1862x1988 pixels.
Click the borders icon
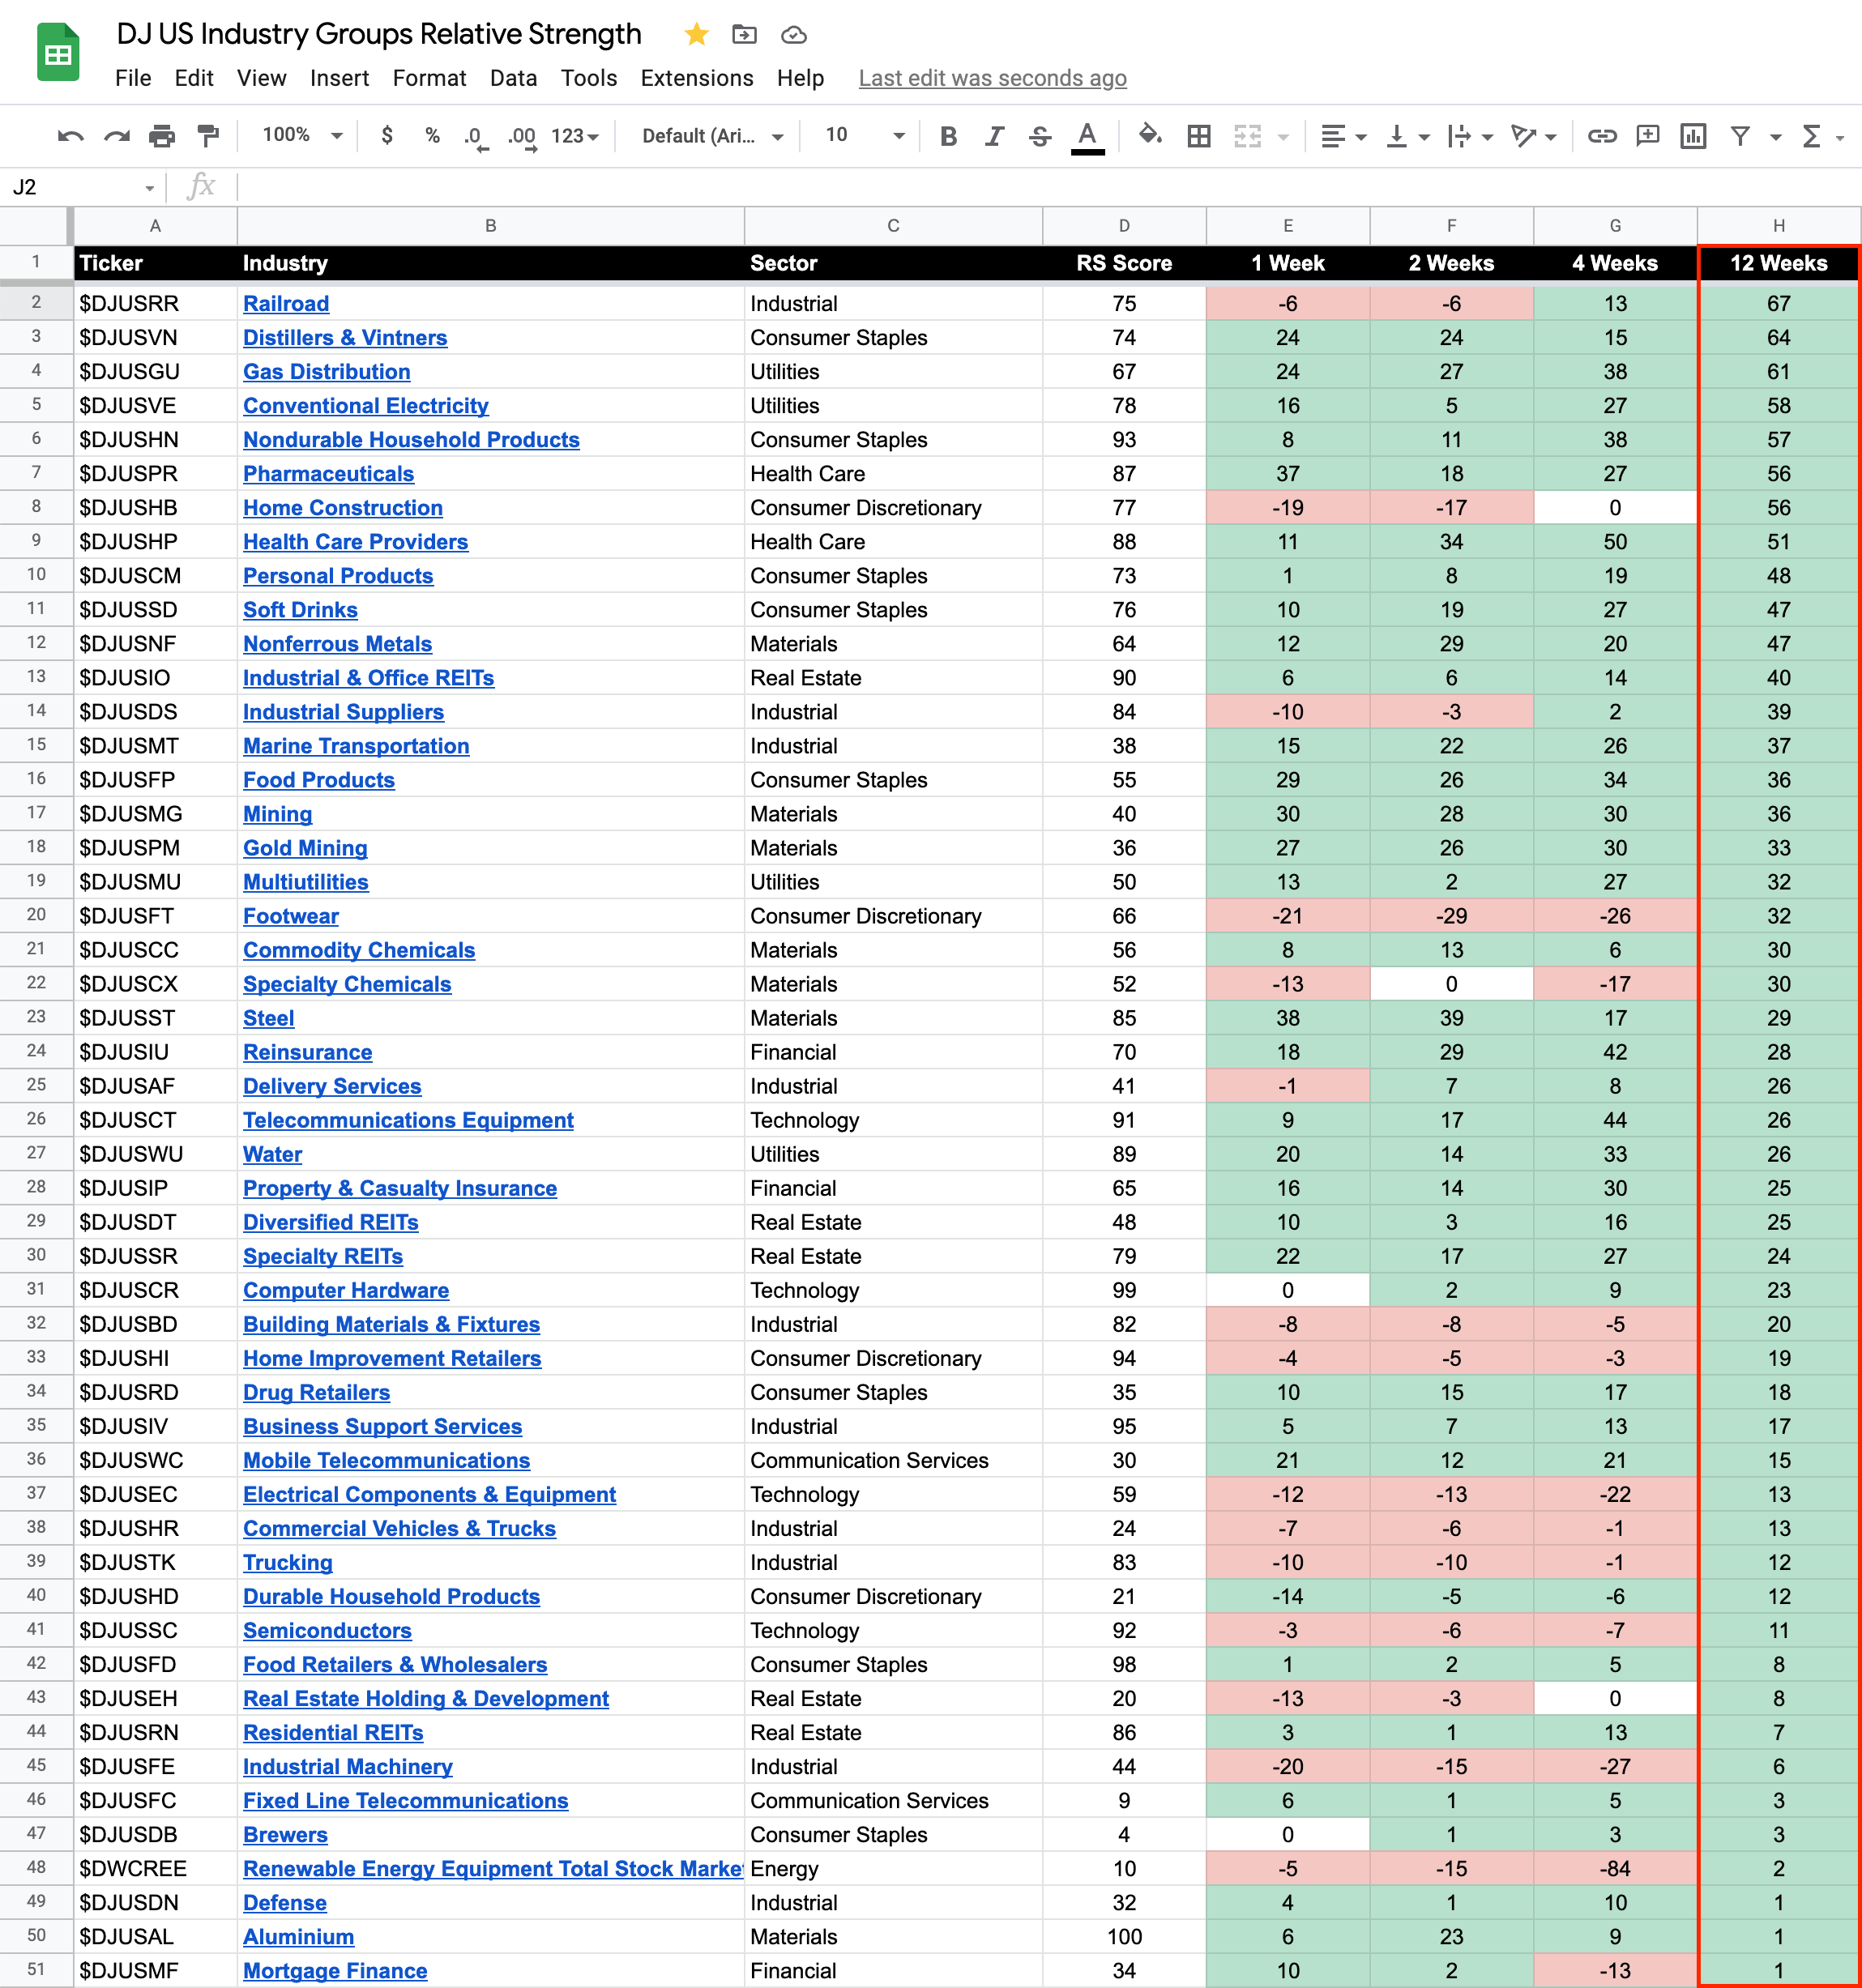tap(1198, 136)
